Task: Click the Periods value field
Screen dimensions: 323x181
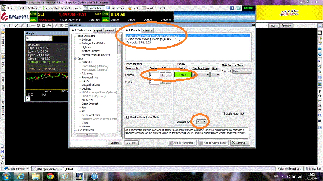Action: (x=154, y=75)
